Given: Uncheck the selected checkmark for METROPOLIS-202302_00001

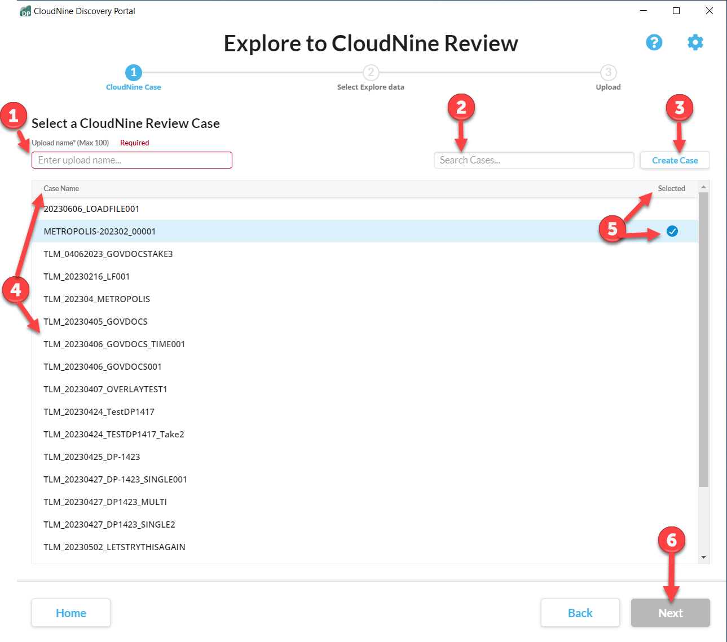Looking at the screenshot, I should coord(672,231).
